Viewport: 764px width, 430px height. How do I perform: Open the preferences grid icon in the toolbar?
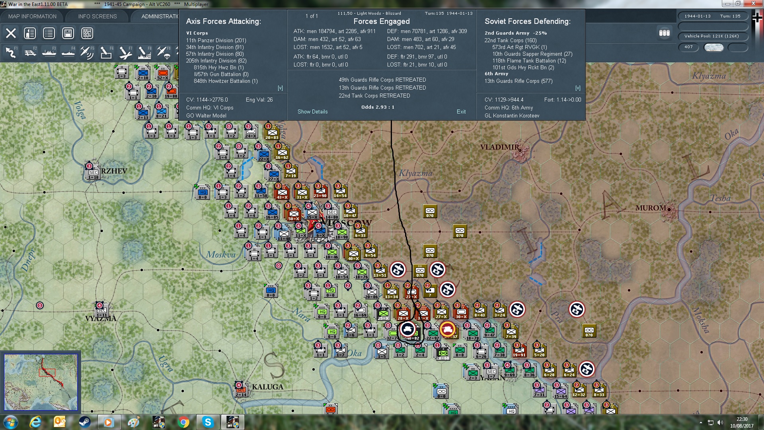click(87, 33)
